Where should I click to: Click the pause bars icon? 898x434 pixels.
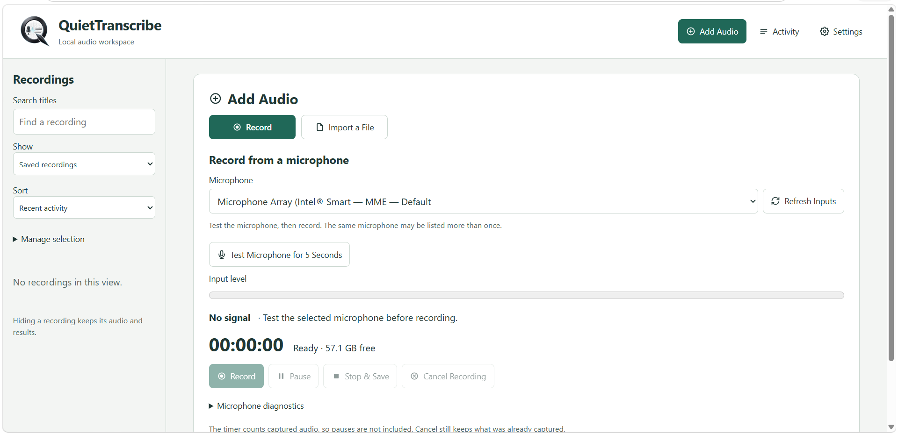pos(281,376)
